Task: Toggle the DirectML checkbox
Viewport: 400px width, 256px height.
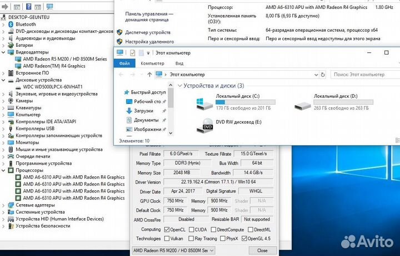Action: pyautogui.click(x=251, y=229)
